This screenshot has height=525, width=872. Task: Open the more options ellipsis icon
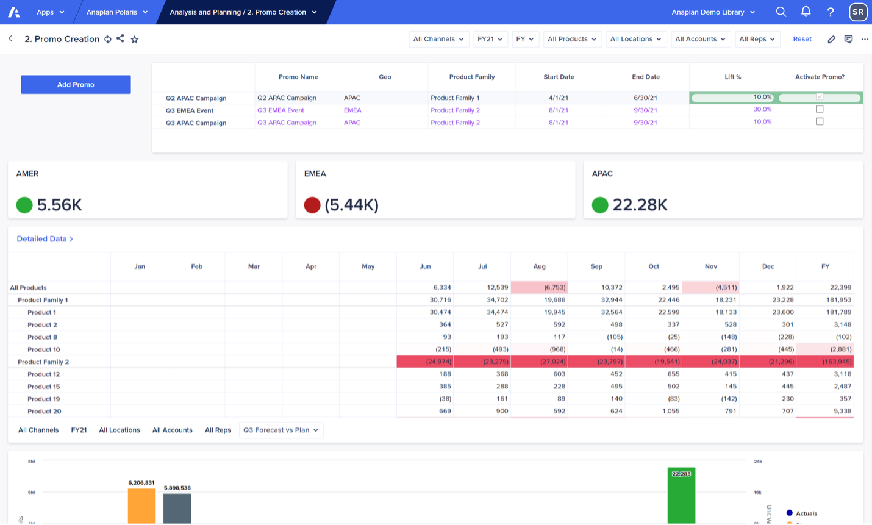pyautogui.click(x=865, y=39)
